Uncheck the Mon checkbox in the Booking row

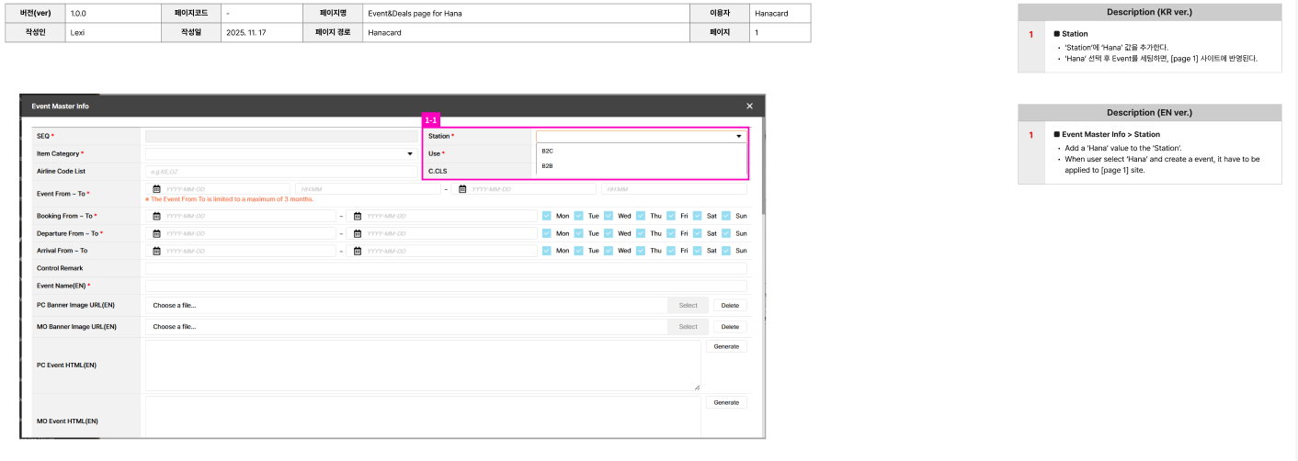tap(547, 216)
